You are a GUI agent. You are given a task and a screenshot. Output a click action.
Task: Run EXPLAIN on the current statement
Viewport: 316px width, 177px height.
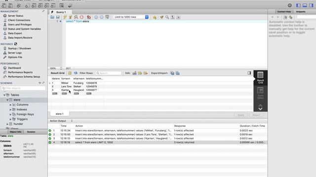(76, 17)
